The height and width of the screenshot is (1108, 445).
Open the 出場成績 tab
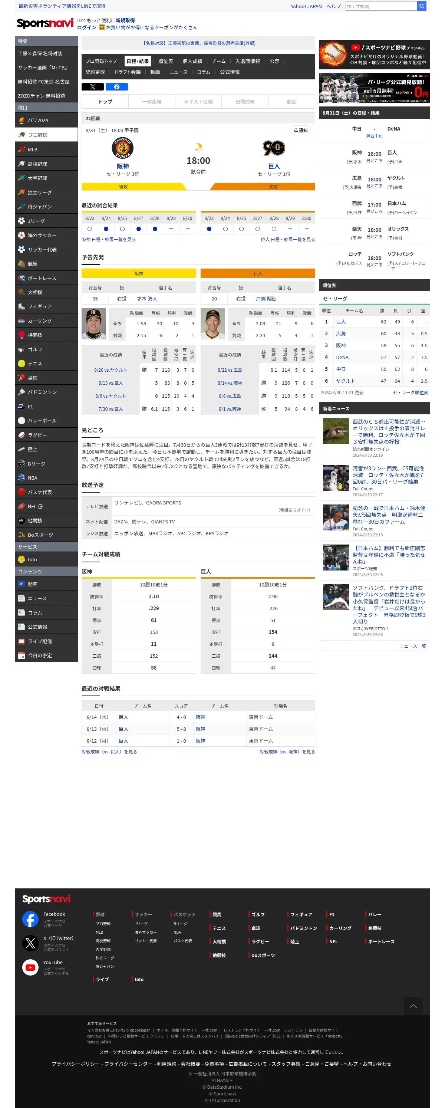click(x=245, y=102)
